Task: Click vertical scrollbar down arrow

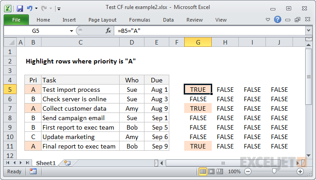Action: [x=308, y=155]
